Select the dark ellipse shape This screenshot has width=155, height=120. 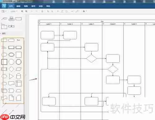(x=11, y=55)
